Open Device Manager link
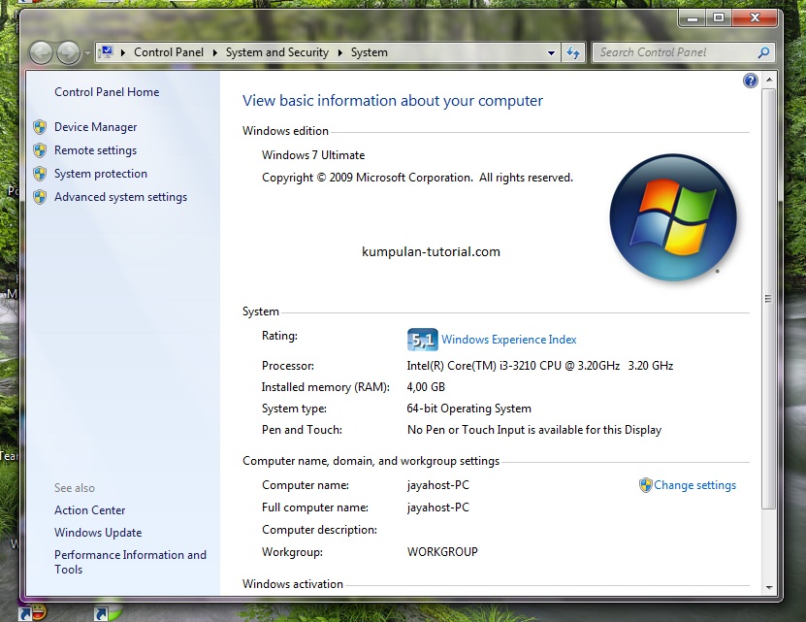806x622 pixels. coord(96,127)
